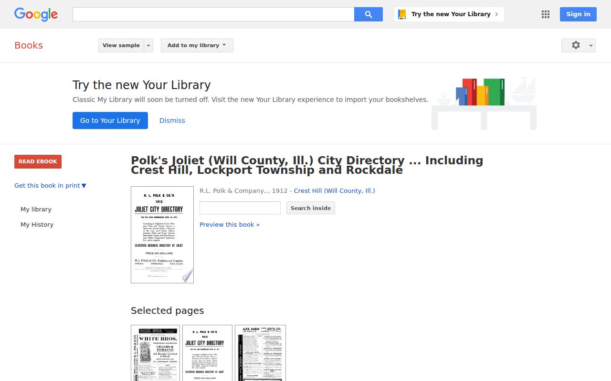Focus the main Google search box

pyautogui.click(x=213, y=14)
